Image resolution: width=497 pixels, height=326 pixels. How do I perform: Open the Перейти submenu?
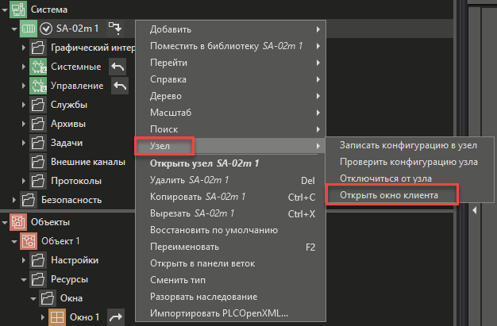[x=230, y=63]
